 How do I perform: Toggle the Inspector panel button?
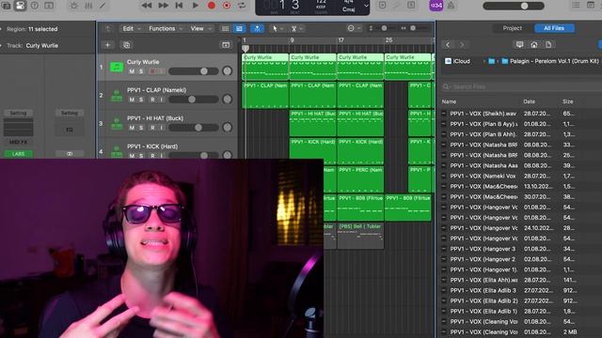pos(21,6)
